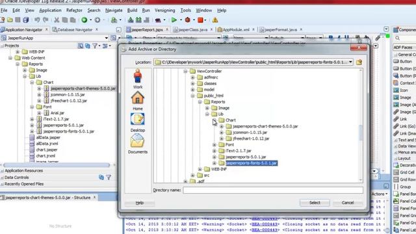Click the Select button
This screenshot has height=234, width=416.
coord(315,203)
